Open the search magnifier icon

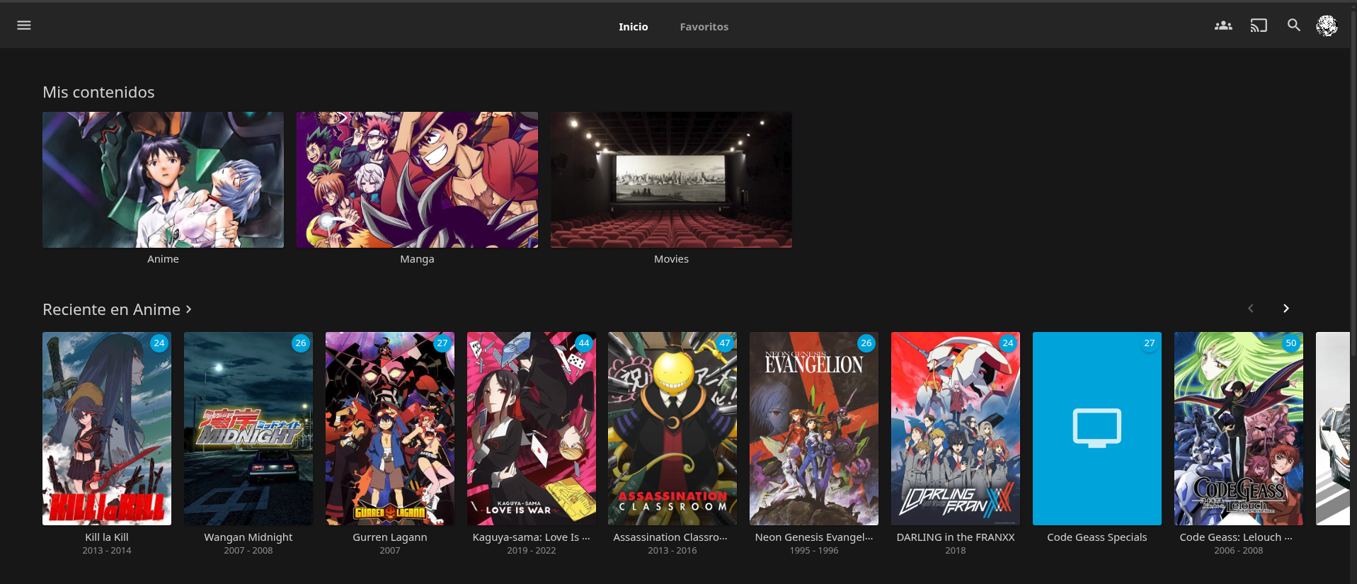(x=1294, y=25)
